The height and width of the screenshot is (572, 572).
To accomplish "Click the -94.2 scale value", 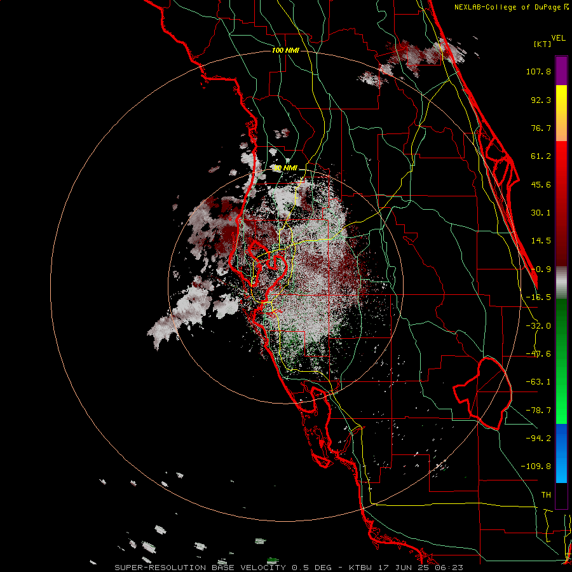I will (538, 438).
